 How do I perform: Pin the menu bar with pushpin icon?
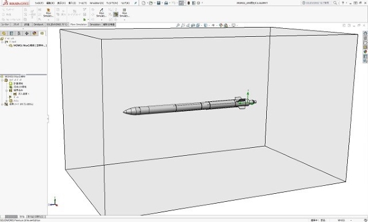point(136,3)
